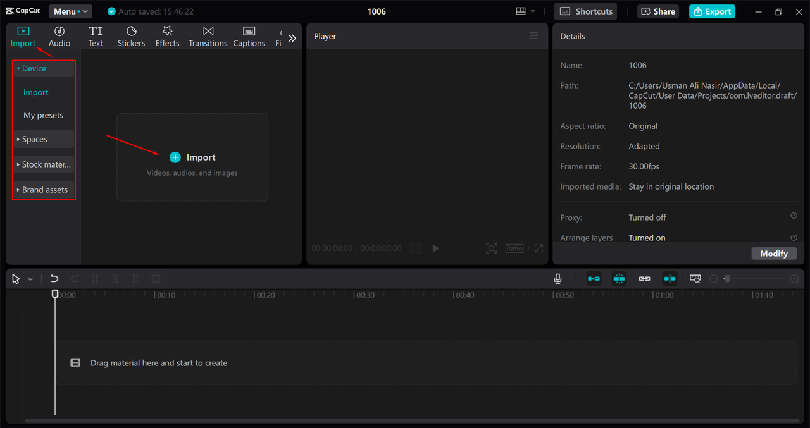Collapse the Device section
810x428 pixels.
tap(44, 68)
